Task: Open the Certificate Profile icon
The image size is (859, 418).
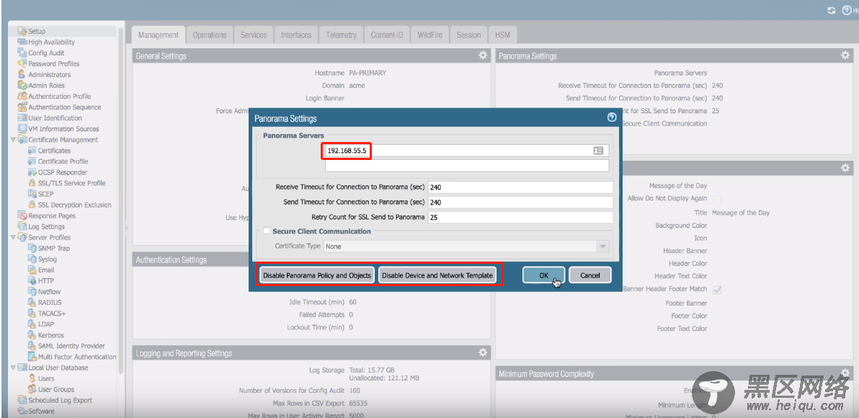Action: click(32, 161)
